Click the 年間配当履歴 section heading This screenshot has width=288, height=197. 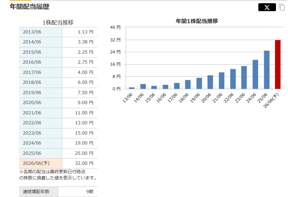point(30,7)
